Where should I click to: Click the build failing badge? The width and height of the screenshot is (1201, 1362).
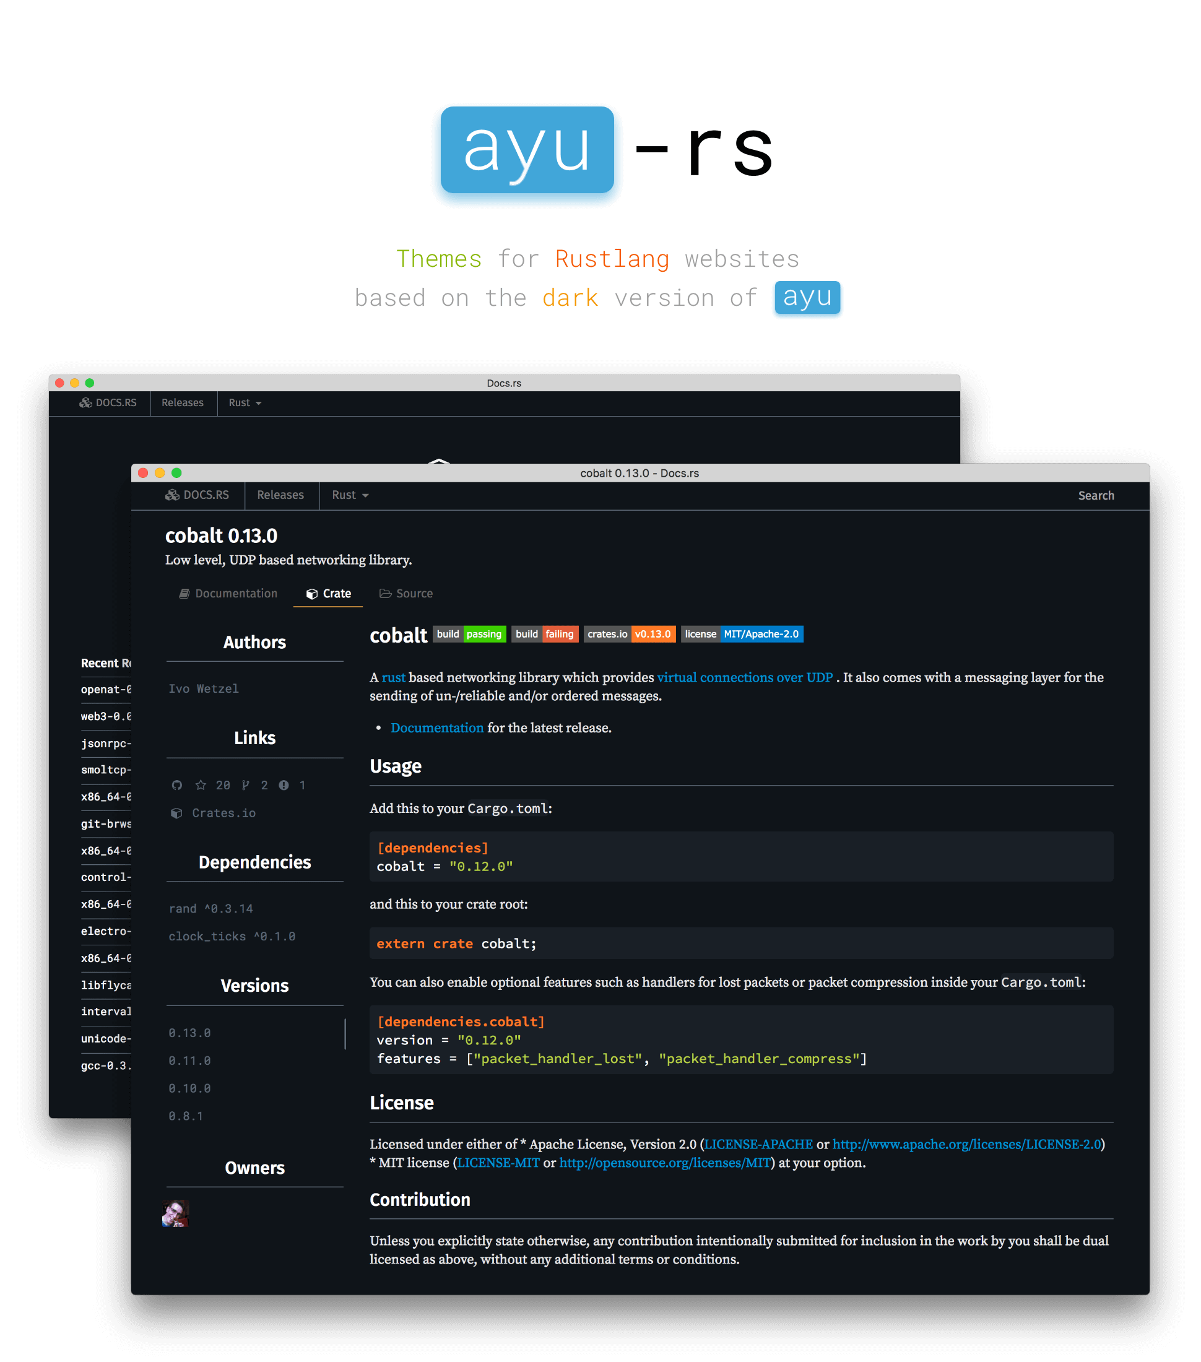(x=545, y=634)
